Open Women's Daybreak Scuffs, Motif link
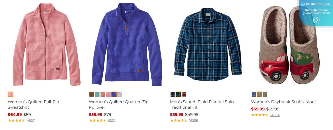The image size is (333, 130). [x=284, y=102]
